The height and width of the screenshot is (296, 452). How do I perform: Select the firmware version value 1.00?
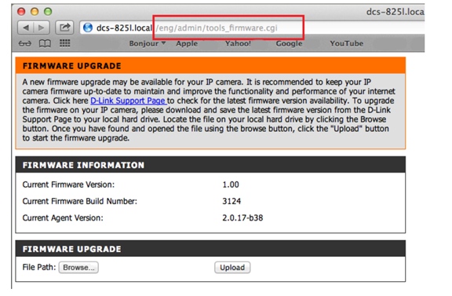click(231, 185)
